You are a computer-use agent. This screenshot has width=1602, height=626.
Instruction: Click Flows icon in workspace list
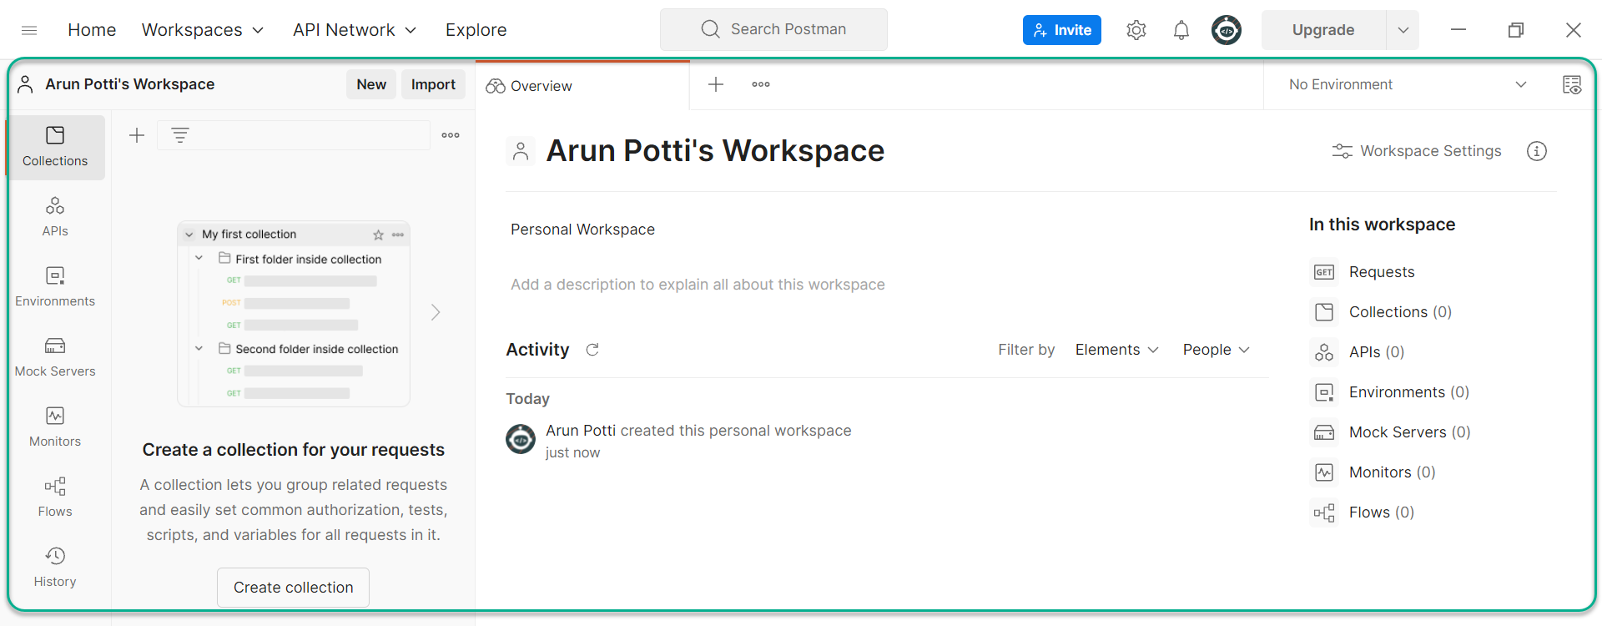[x=1324, y=512]
